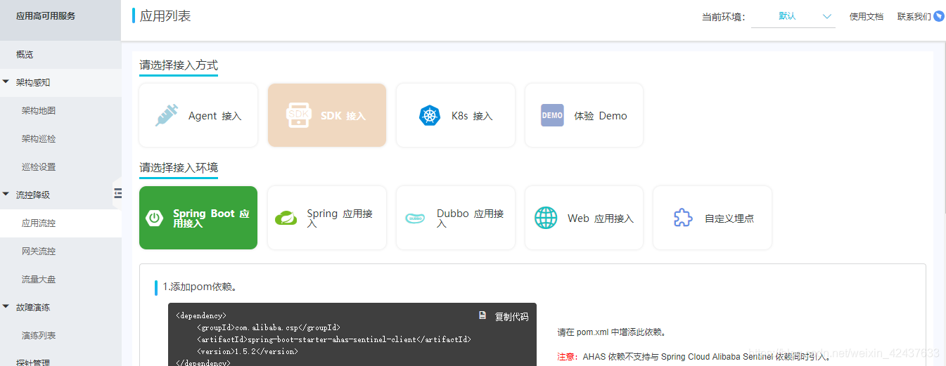Click the Web globe icon
The image size is (946, 366).
pyautogui.click(x=545, y=218)
